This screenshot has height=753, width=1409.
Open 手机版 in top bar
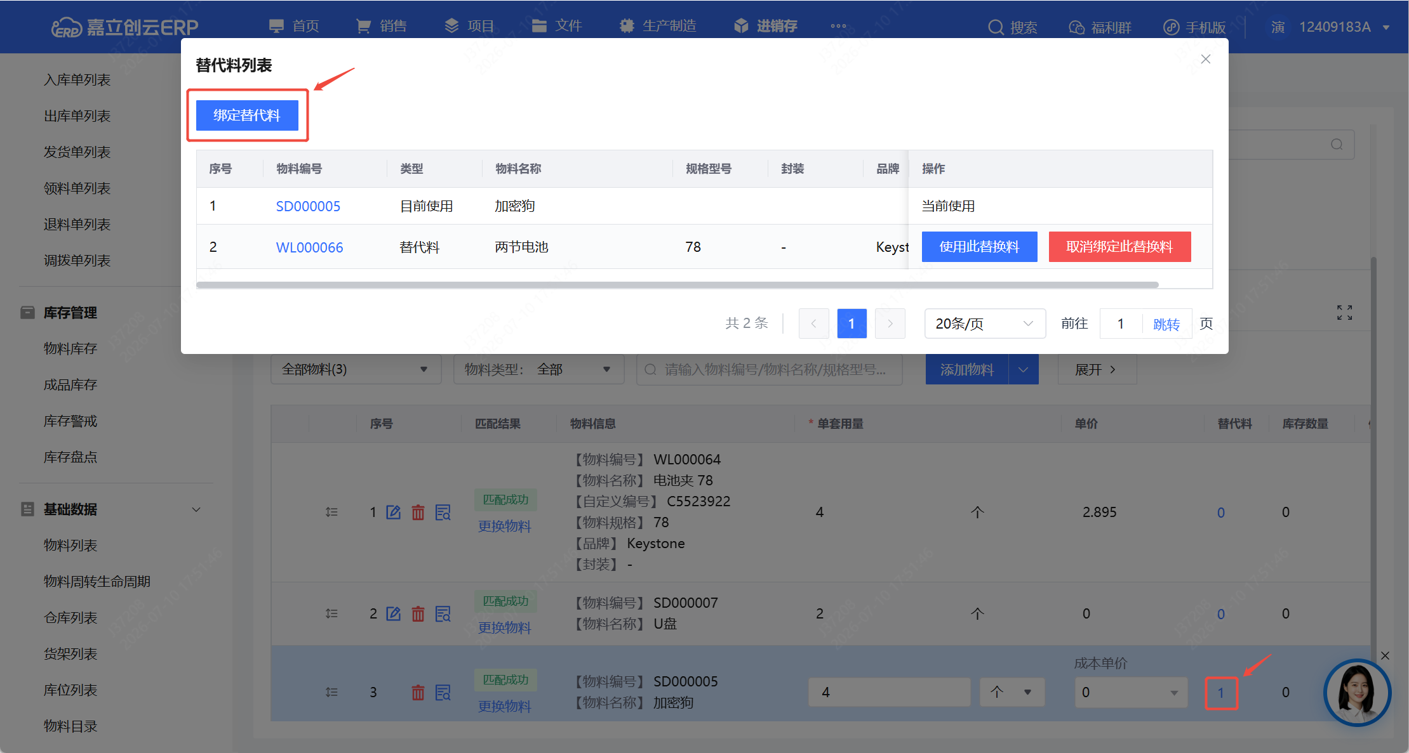[x=1194, y=27]
